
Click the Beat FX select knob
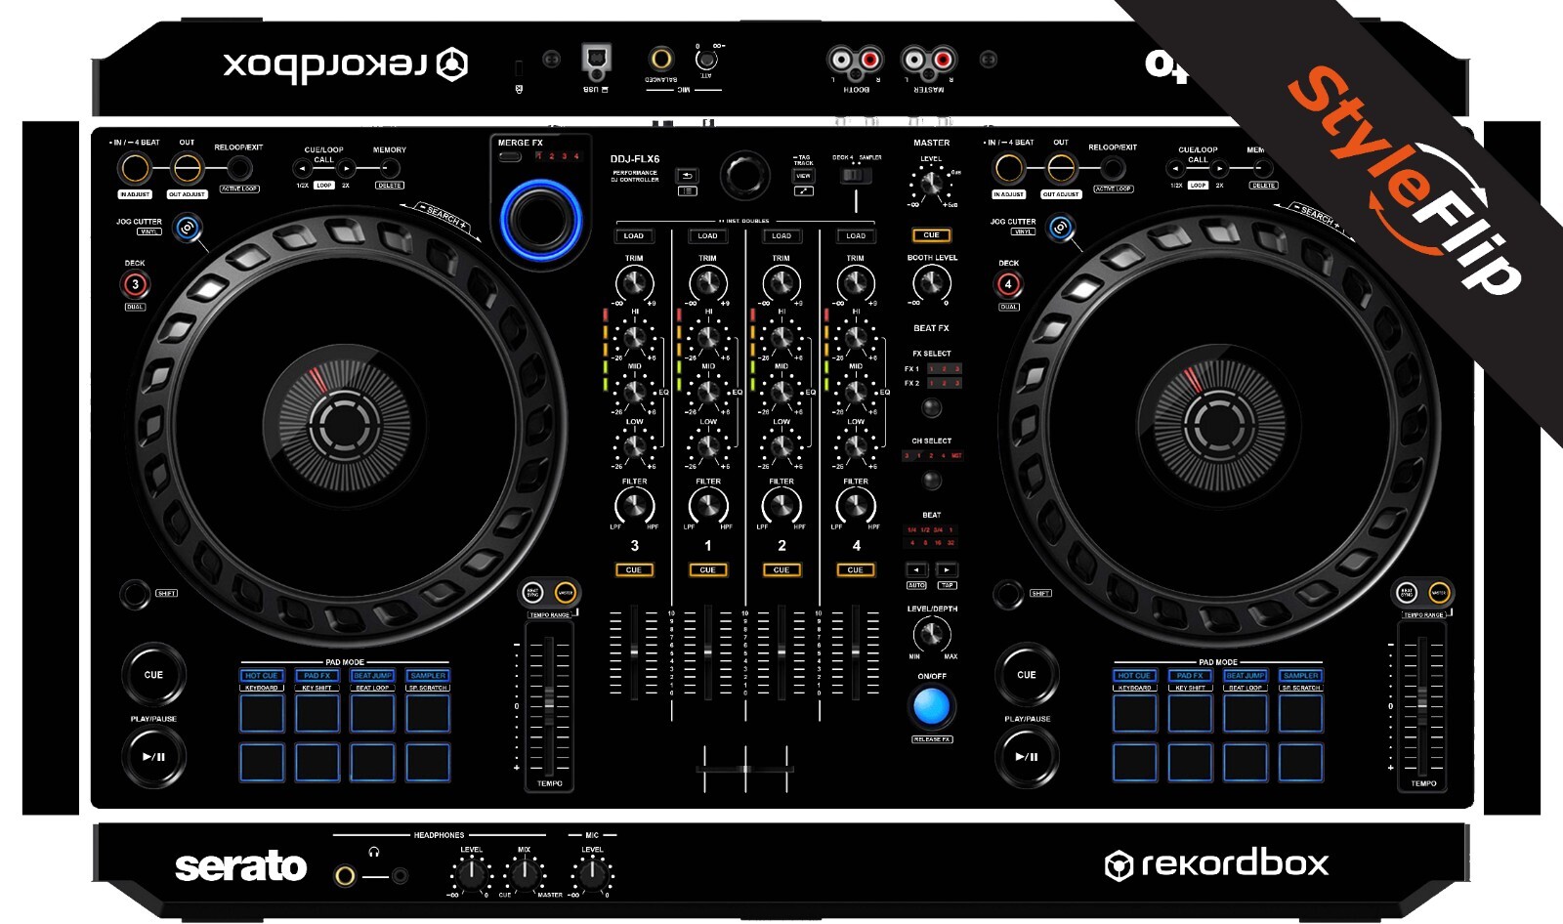[x=932, y=406]
